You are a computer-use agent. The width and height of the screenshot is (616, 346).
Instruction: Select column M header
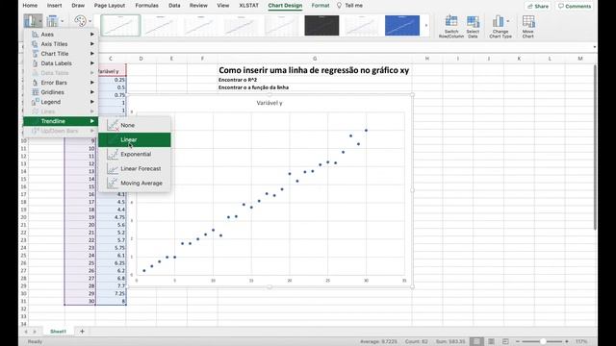click(580, 59)
